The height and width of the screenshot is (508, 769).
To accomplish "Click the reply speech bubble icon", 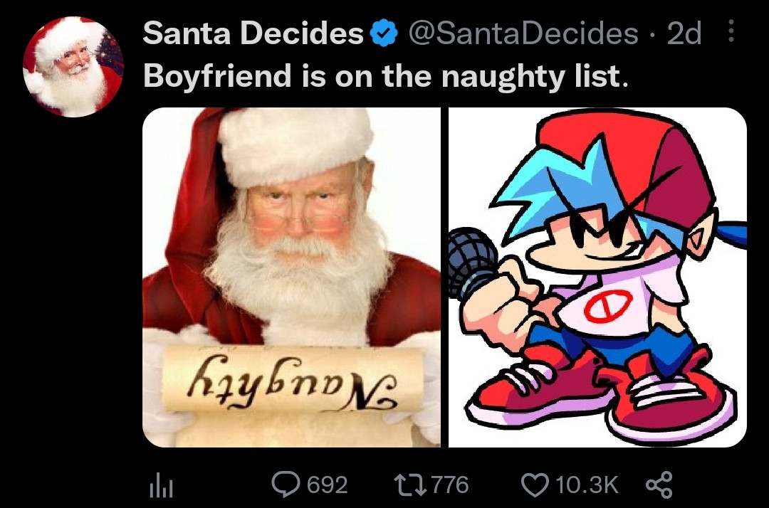I will click(x=288, y=485).
